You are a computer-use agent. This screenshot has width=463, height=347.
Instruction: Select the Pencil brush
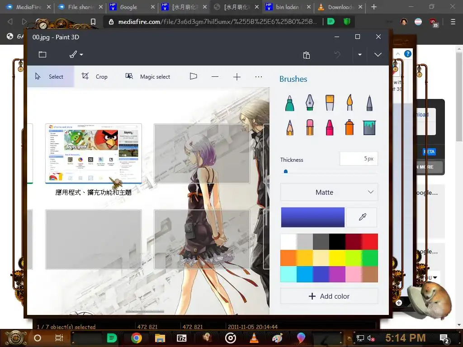[x=290, y=127]
